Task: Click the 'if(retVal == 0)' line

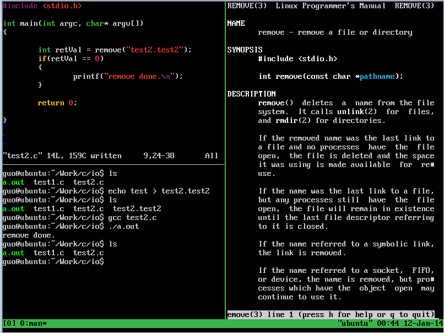Action: tap(71, 58)
